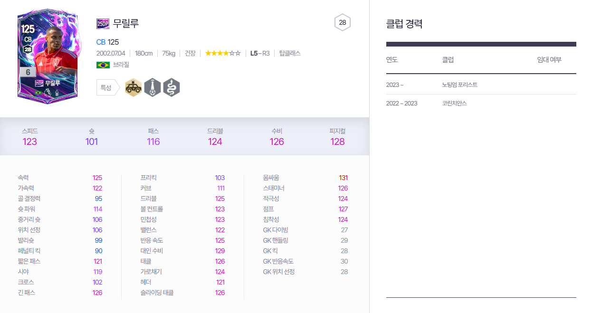The height and width of the screenshot is (313, 592).
Task: Click the 대인 수비 value 129
Action: (x=220, y=251)
